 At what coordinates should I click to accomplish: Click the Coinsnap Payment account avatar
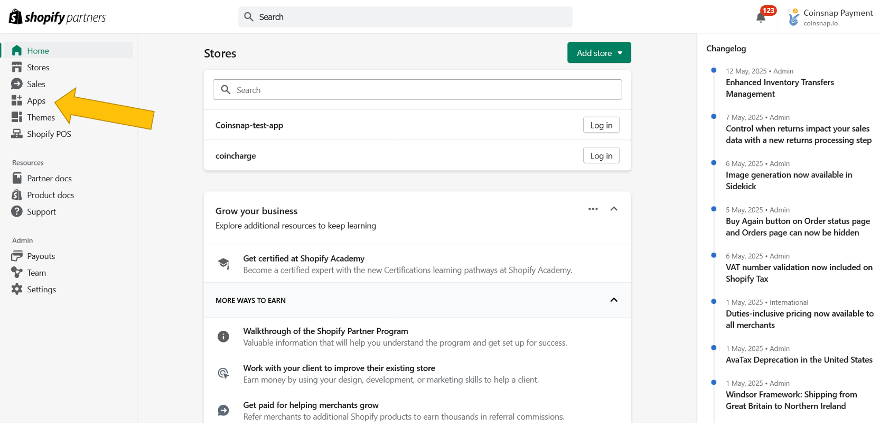click(x=793, y=17)
